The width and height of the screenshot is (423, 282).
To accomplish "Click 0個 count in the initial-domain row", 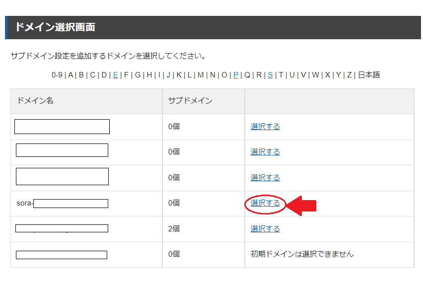I will click(x=174, y=254).
